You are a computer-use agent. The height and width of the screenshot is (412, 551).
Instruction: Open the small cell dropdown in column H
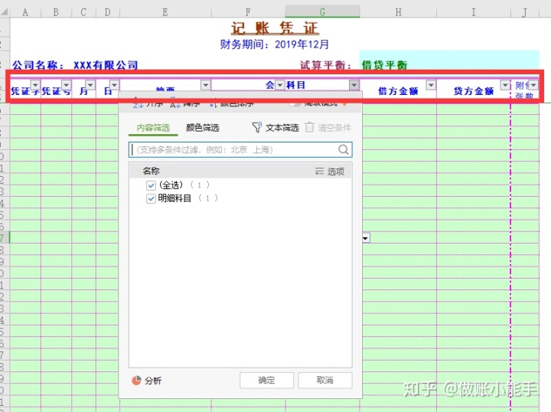tap(366, 238)
